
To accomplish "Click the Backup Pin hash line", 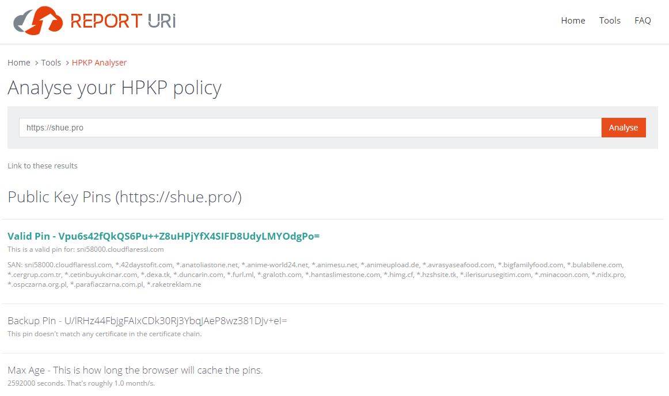I will tap(147, 321).
